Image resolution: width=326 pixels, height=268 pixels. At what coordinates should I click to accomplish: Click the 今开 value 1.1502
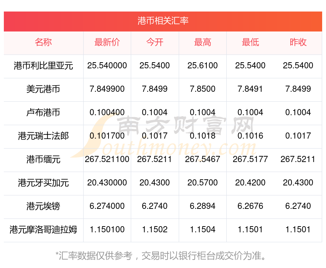click(155, 230)
